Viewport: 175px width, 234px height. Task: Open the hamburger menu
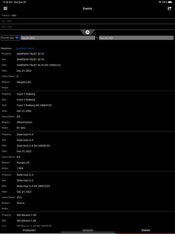pos(5,9)
